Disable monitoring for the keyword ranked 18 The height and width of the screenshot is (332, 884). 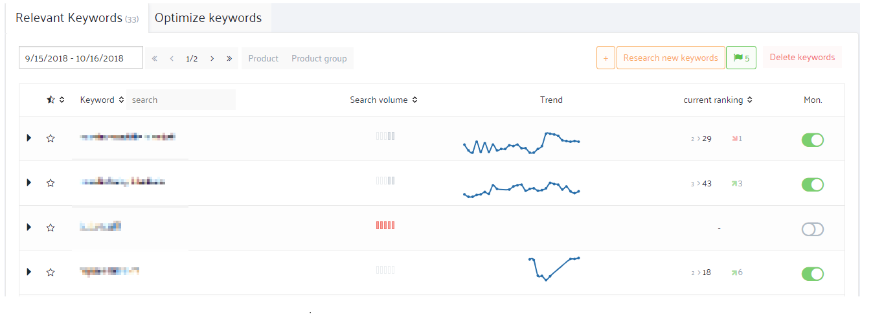[x=813, y=274]
